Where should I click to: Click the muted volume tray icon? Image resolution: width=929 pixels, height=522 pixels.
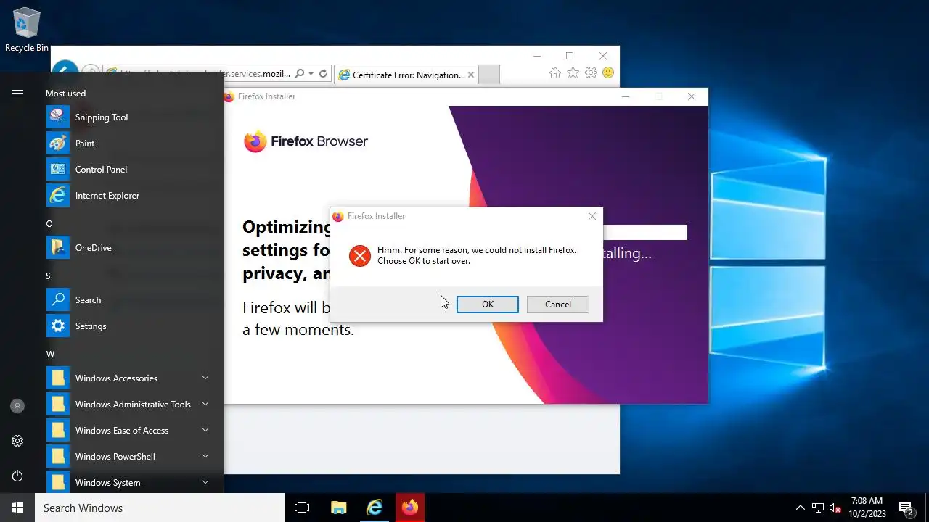(x=835, y=507)
